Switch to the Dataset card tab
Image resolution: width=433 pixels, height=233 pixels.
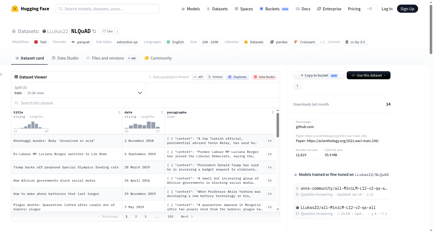point(29,58)
